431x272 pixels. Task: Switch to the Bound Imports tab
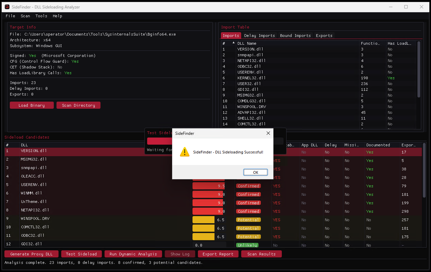pyautogui.click(x=295, y=36)
